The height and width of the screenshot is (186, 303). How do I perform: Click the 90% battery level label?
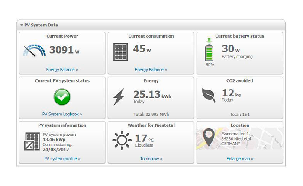(x=210, y=64)
